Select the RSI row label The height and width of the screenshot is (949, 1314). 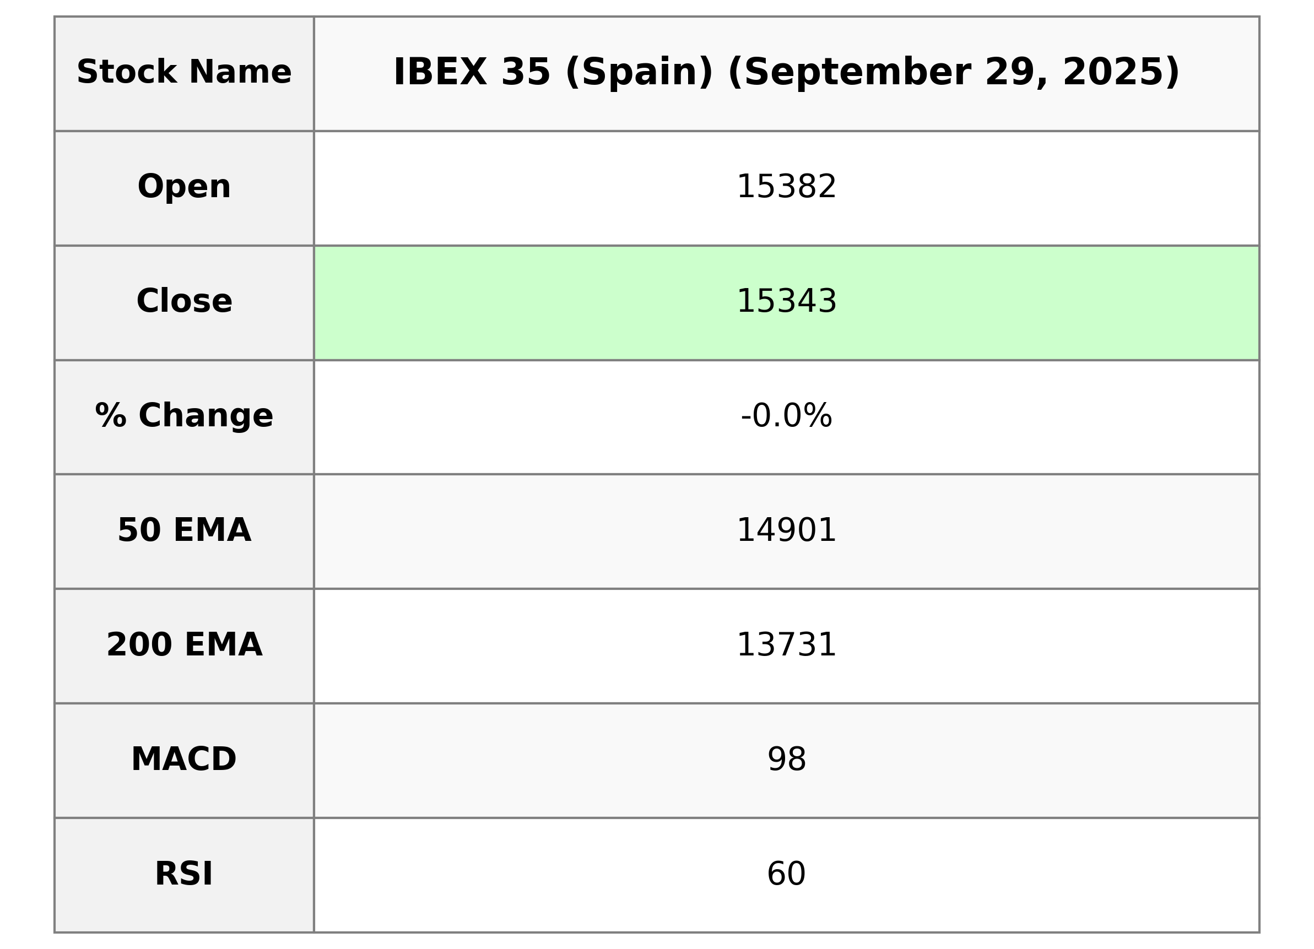pyautogui.click(x=184, y=874)
